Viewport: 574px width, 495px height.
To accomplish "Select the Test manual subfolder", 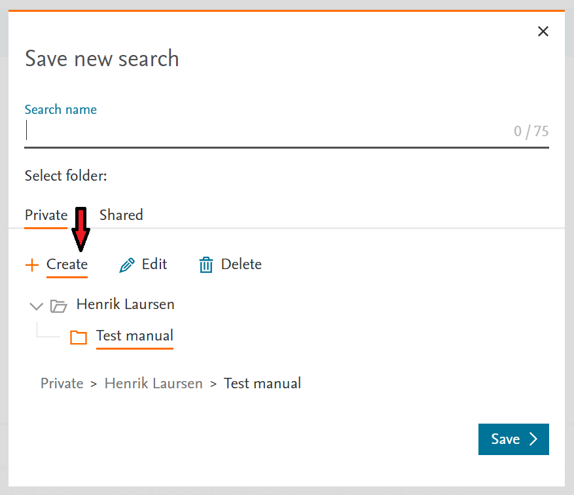I will [135, 336].
